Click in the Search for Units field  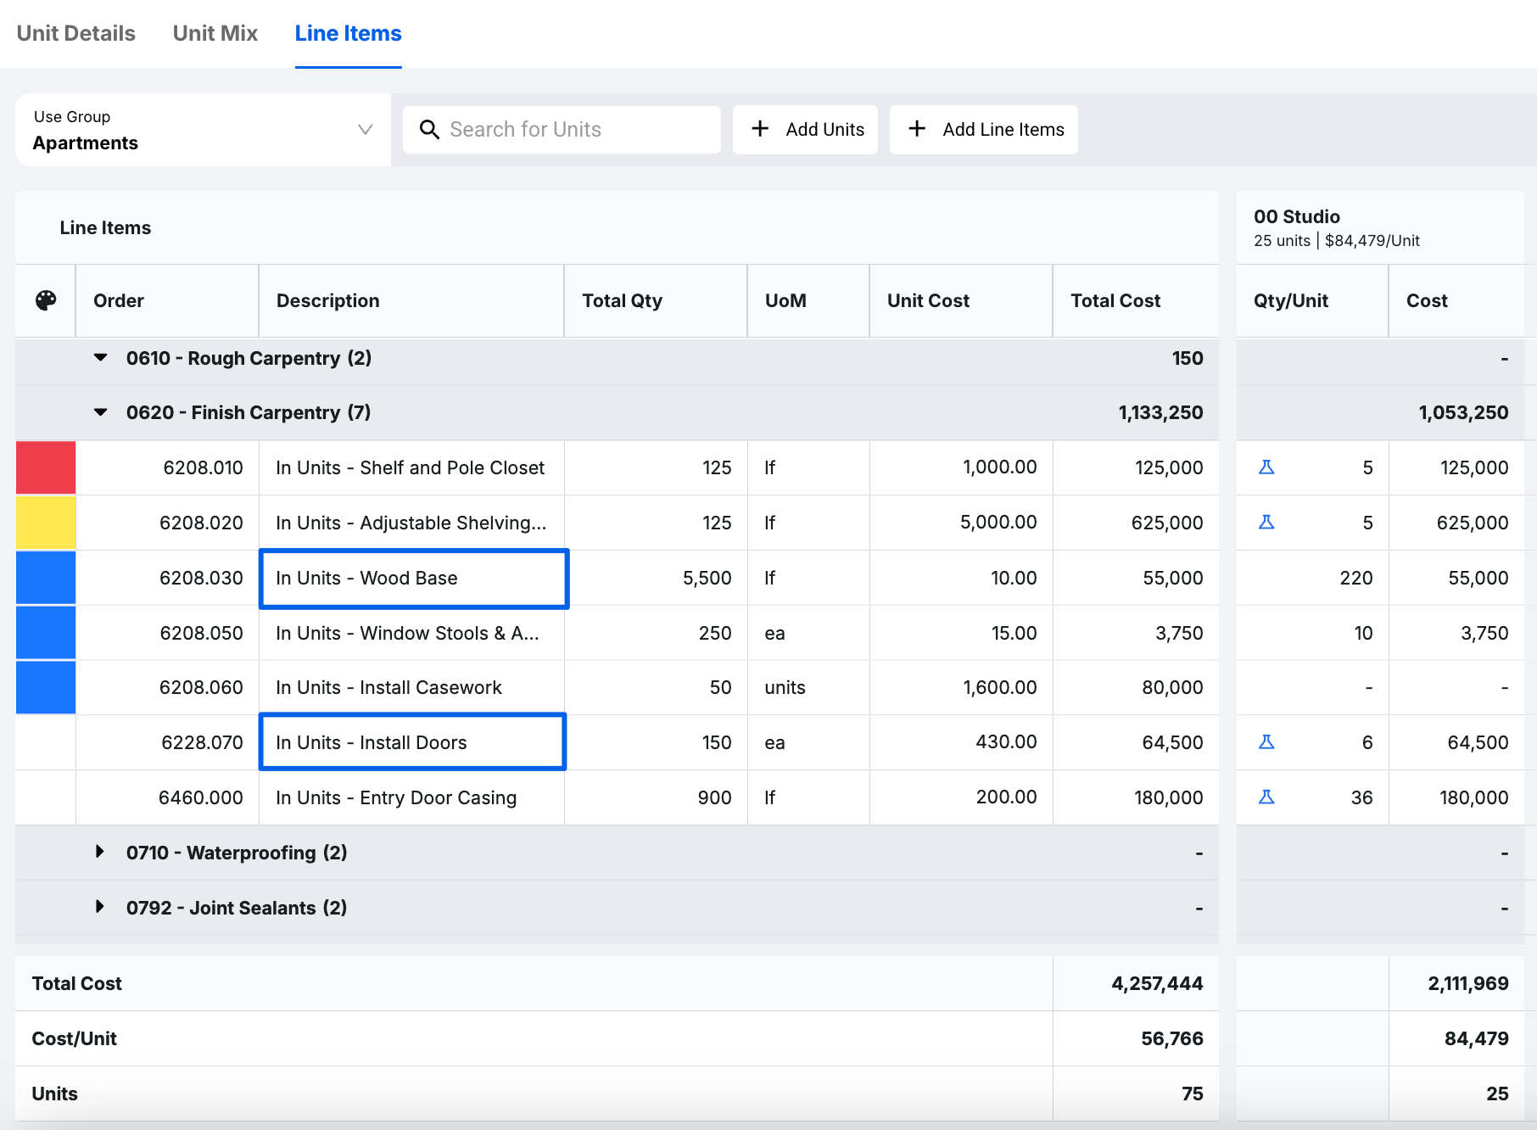coord(577,130)
